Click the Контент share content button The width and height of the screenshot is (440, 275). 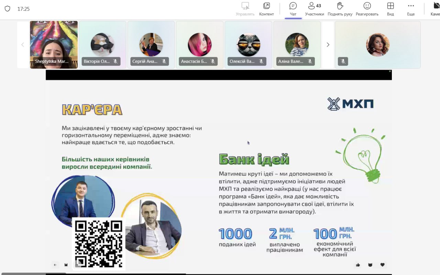coord(266,9)
